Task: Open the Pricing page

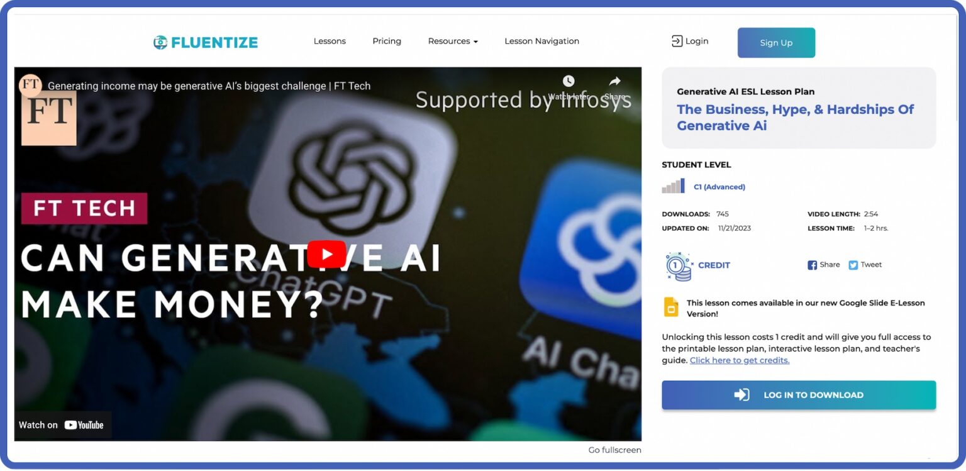Action: tap(387, 42)
